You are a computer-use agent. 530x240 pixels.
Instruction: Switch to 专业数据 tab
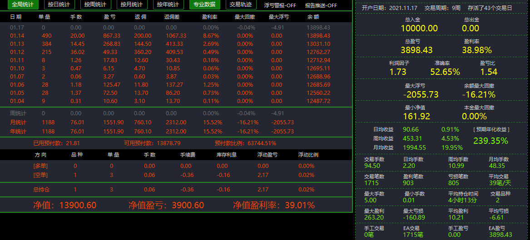204,5
